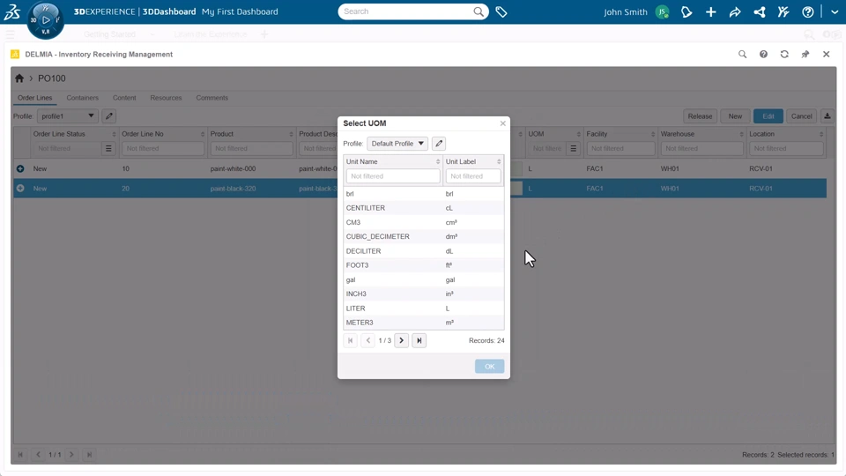
Task: Open the profile1 dropdown
Action: coord(68,116)
